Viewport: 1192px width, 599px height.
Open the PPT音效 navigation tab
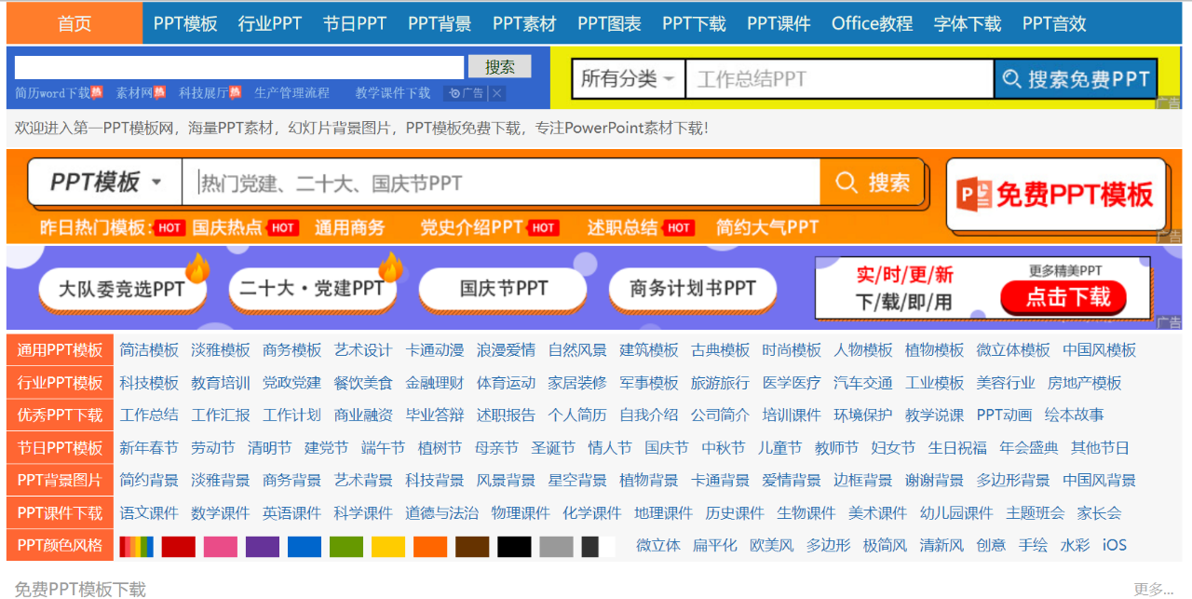[1054, 23]
